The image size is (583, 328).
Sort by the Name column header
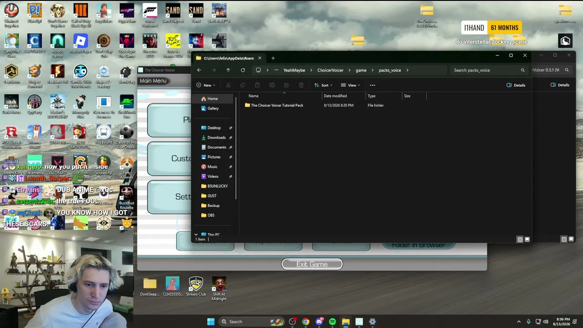254,96
